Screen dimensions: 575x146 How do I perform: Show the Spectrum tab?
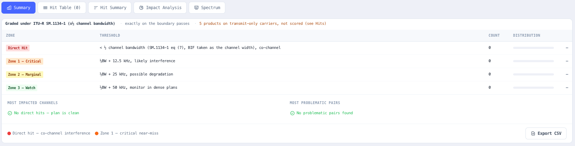point(207,8)
